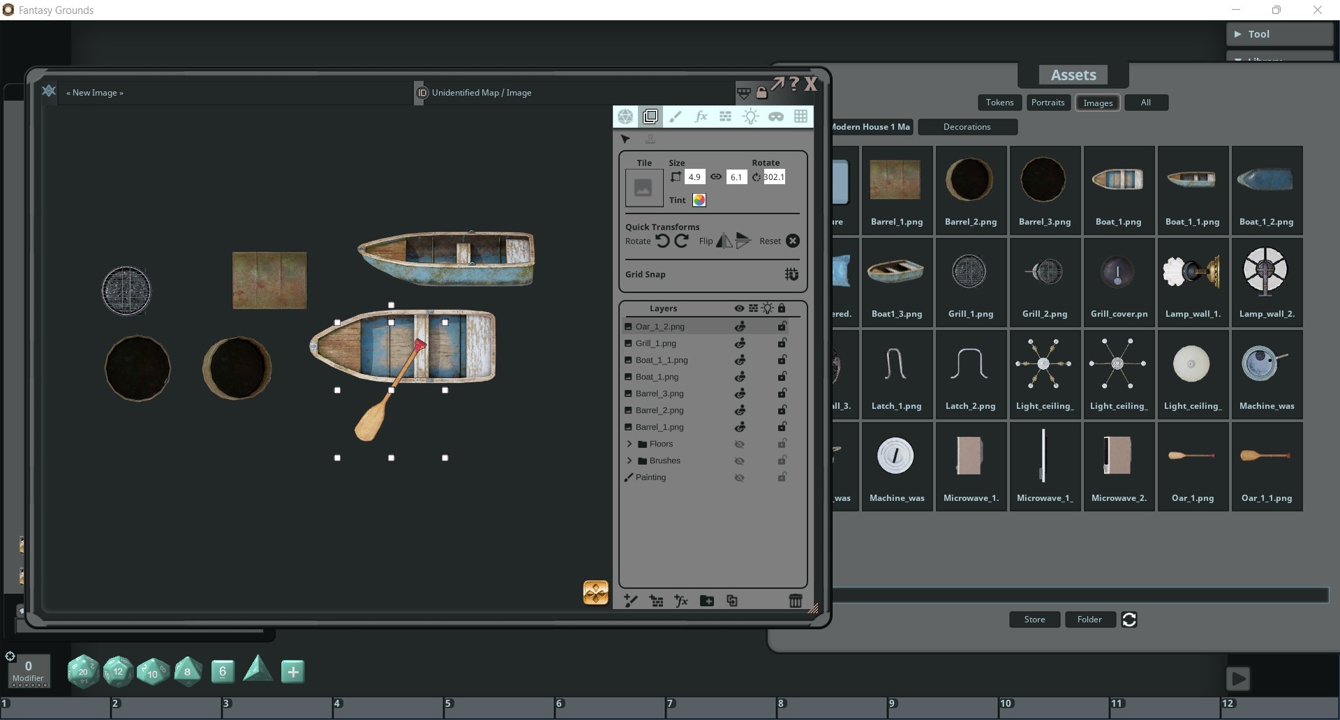Click the Folder button
This screenshot has height=720, width=1340.
[x=1090, y=619]
